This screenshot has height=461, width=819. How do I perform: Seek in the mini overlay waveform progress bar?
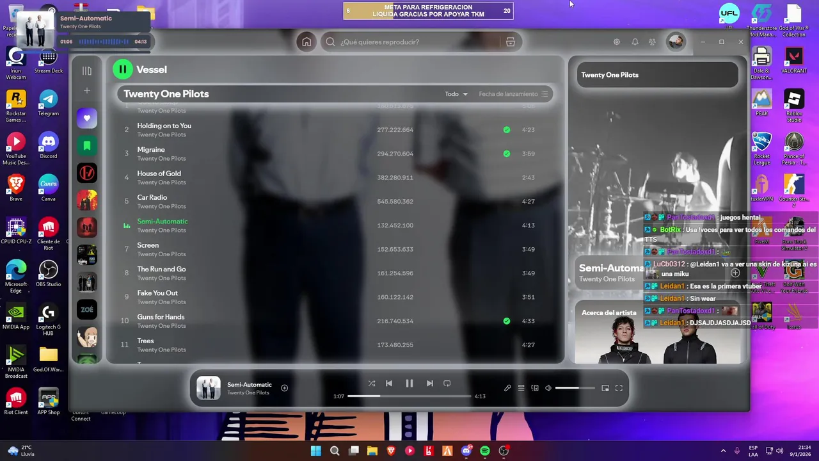pyautogui.click(x=104, y=42)
